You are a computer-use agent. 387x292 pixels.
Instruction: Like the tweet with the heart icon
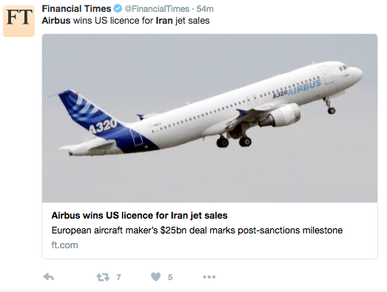[x=155, y=276]
